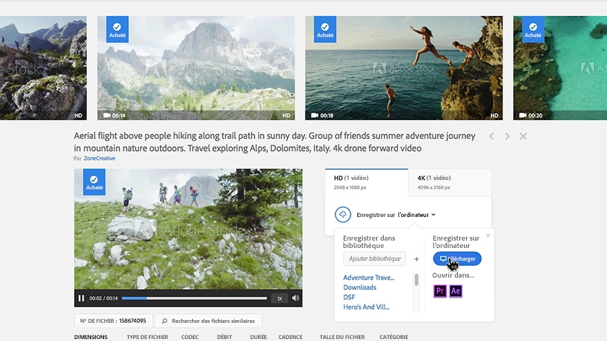Open the ZoneCreative contributor link
607x341 pixels.
click(100, 158)
